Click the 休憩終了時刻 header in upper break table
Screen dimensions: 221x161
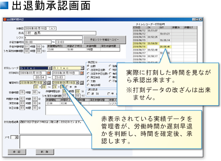tap(76, 46)
